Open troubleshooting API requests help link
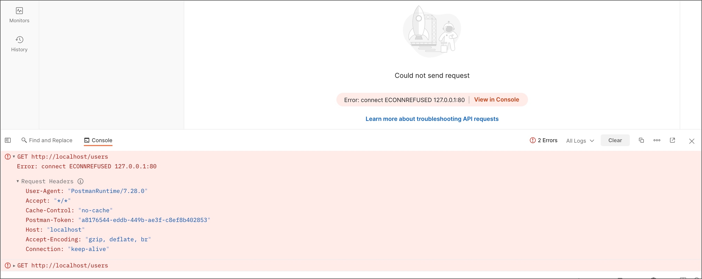 pos(432,119)
